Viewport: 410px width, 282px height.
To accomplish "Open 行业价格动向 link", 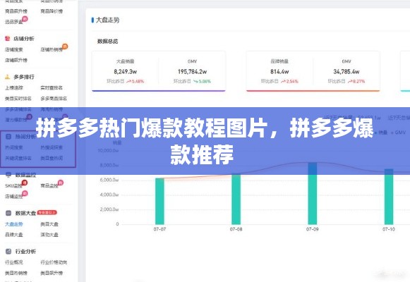I will point(54,262).
